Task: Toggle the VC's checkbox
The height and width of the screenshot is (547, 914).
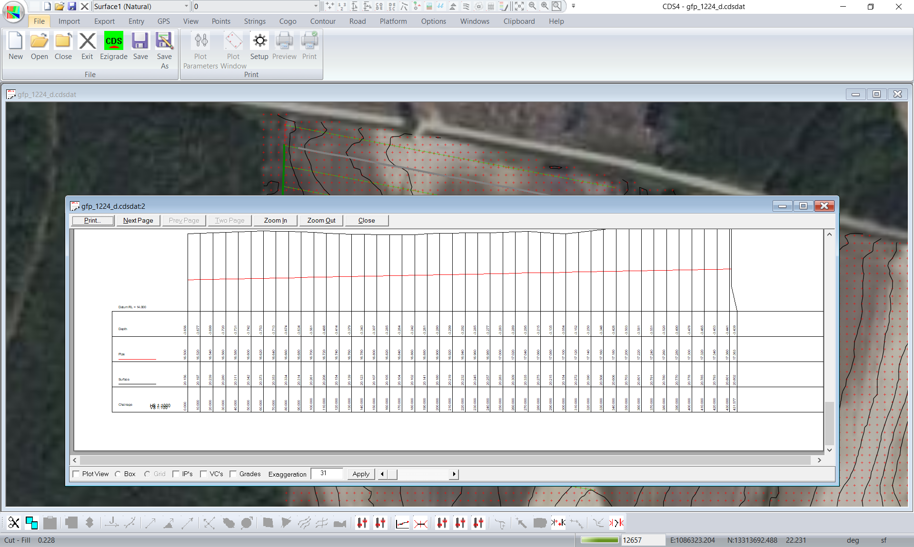Action: 204,474
